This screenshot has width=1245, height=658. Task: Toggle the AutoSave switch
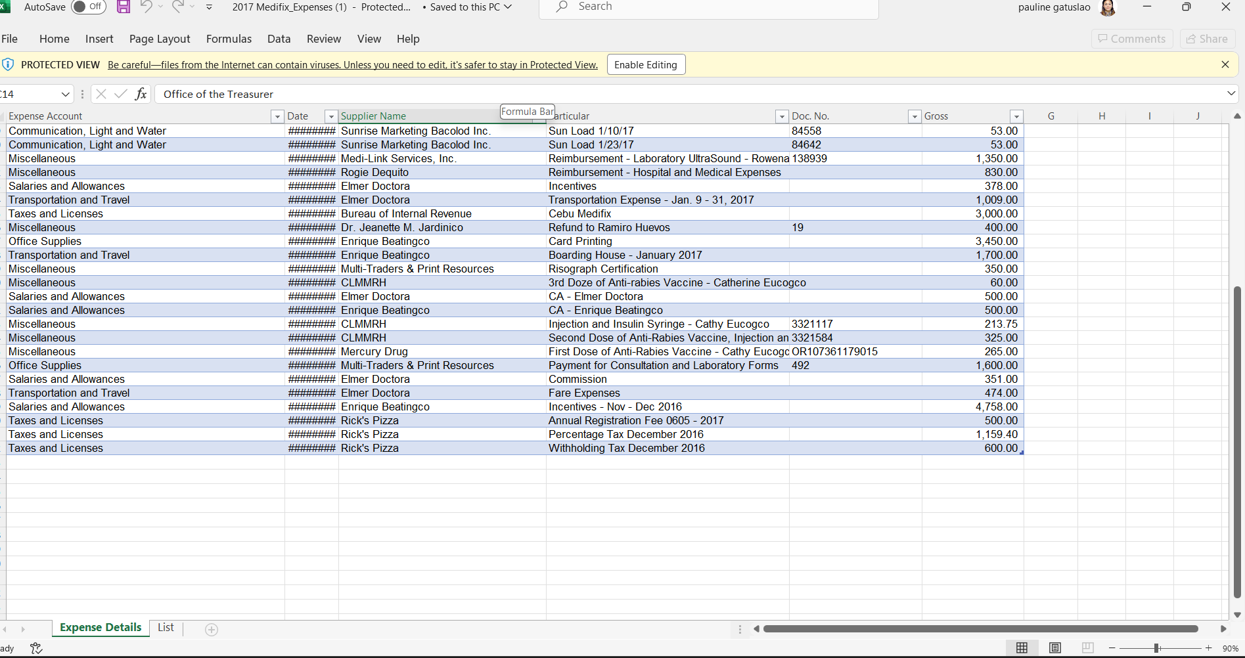pos(89,7)
